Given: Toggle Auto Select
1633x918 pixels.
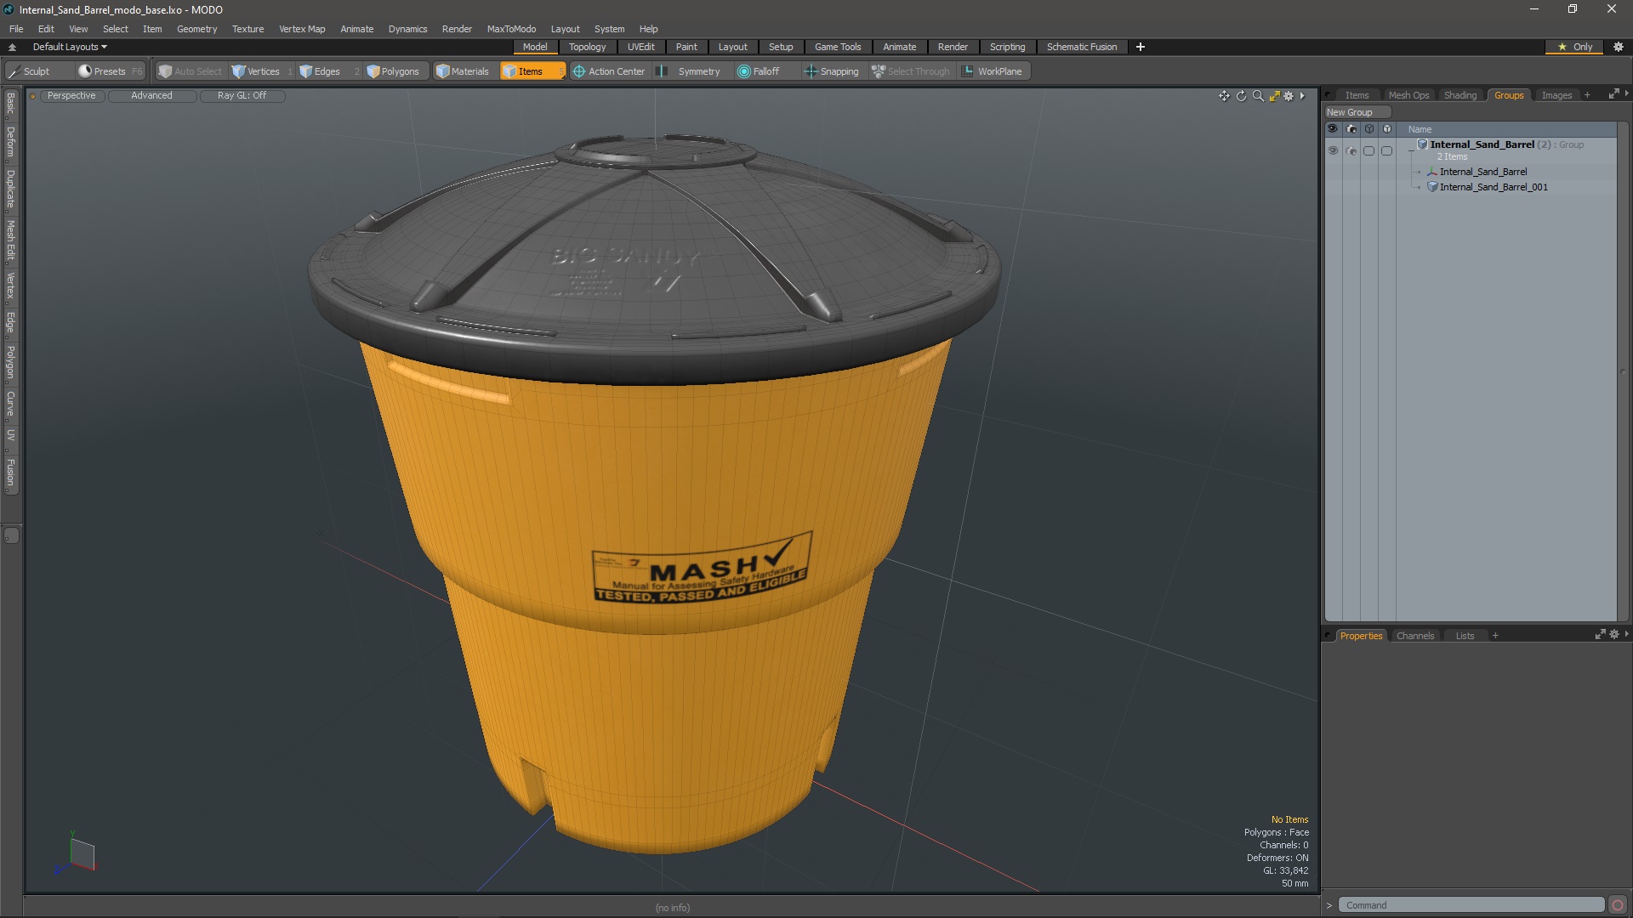Looking at the screenshot, I should coord(191,71).
